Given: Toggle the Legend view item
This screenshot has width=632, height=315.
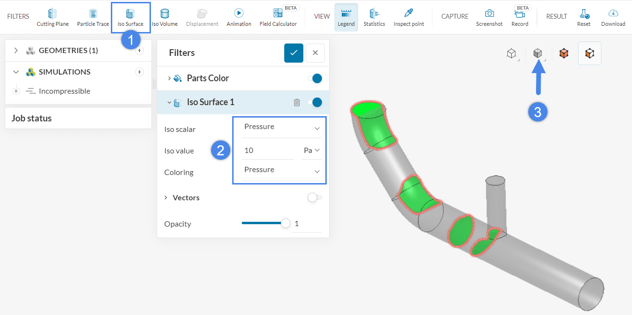Looking at the screenshot, I should tap(346, 17).
